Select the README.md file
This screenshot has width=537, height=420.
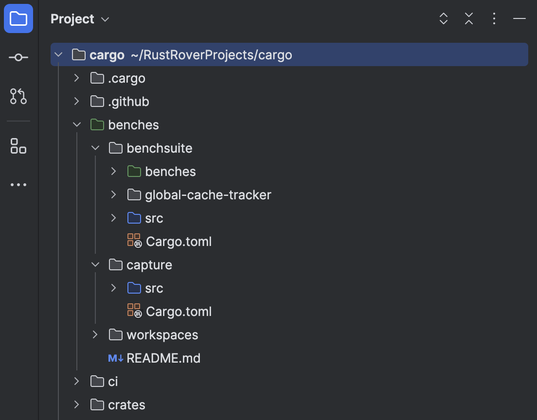click(x=163, y=358)
